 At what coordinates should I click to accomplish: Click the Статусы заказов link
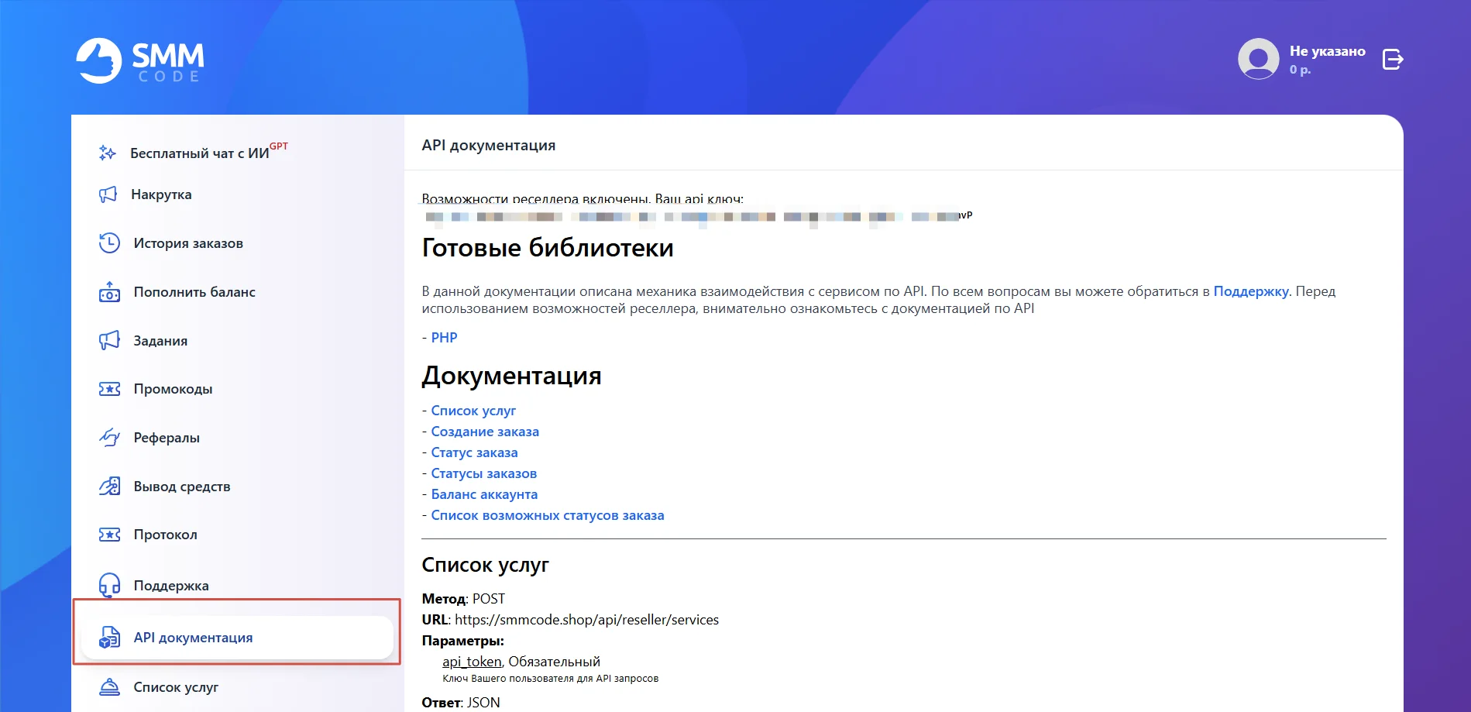(x=483, y=473)
